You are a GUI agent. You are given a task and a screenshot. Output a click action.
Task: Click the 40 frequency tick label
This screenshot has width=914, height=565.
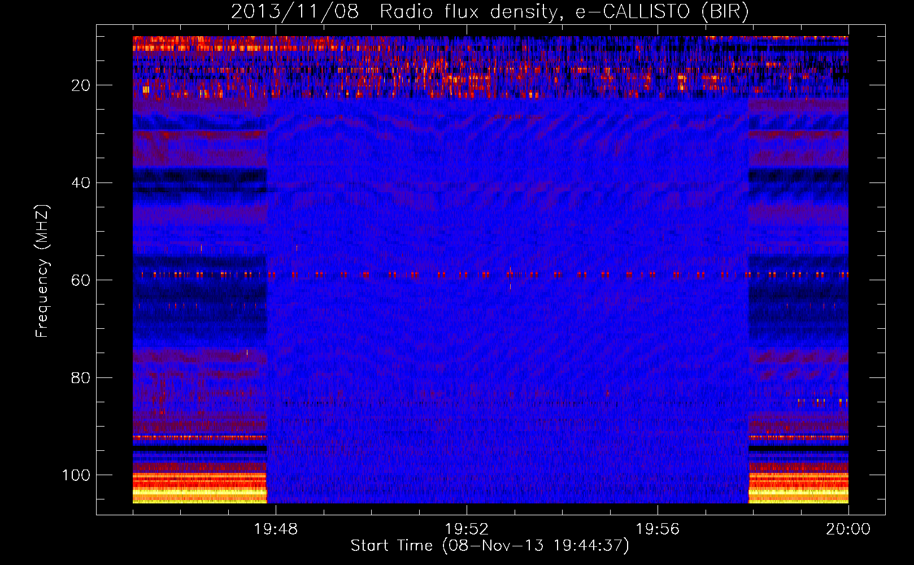[80, 183]
